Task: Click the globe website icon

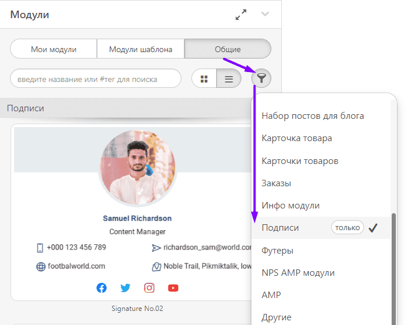Action: [x=41, y=266]
